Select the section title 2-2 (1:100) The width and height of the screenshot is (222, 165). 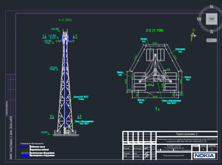click(x=155, y=31)
